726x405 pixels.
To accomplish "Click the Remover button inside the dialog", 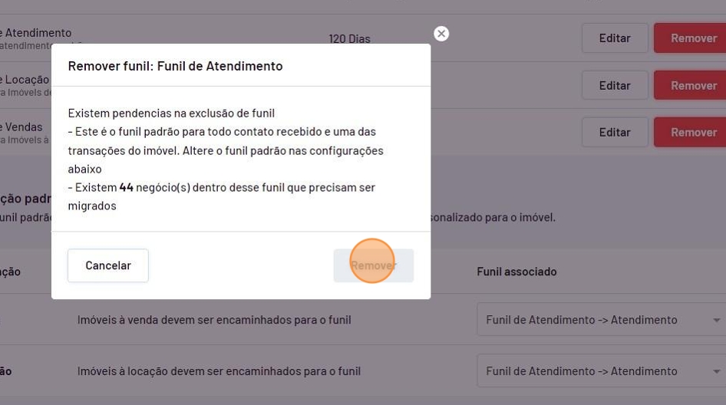I will [x=373, y=265].
